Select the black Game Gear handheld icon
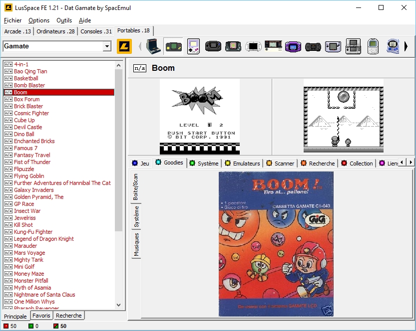416x331 pixels. (213, 46)
